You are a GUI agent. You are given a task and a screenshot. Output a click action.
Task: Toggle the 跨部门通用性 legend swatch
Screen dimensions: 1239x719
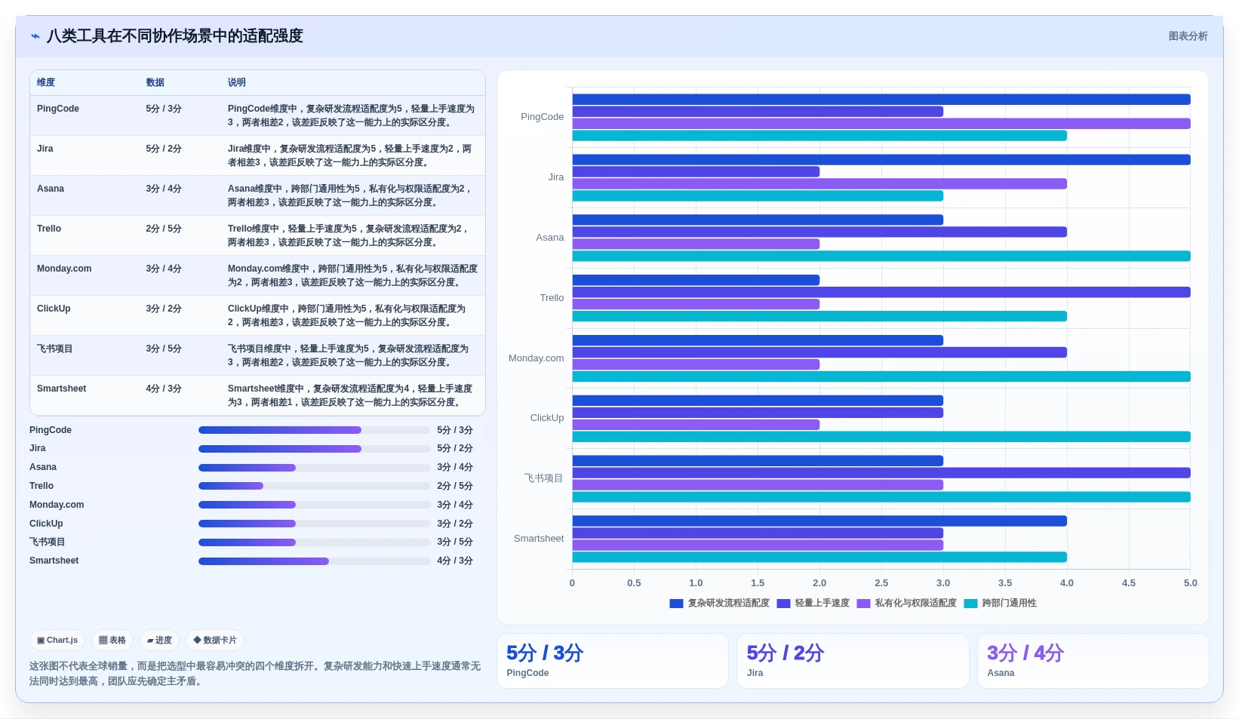970,604
